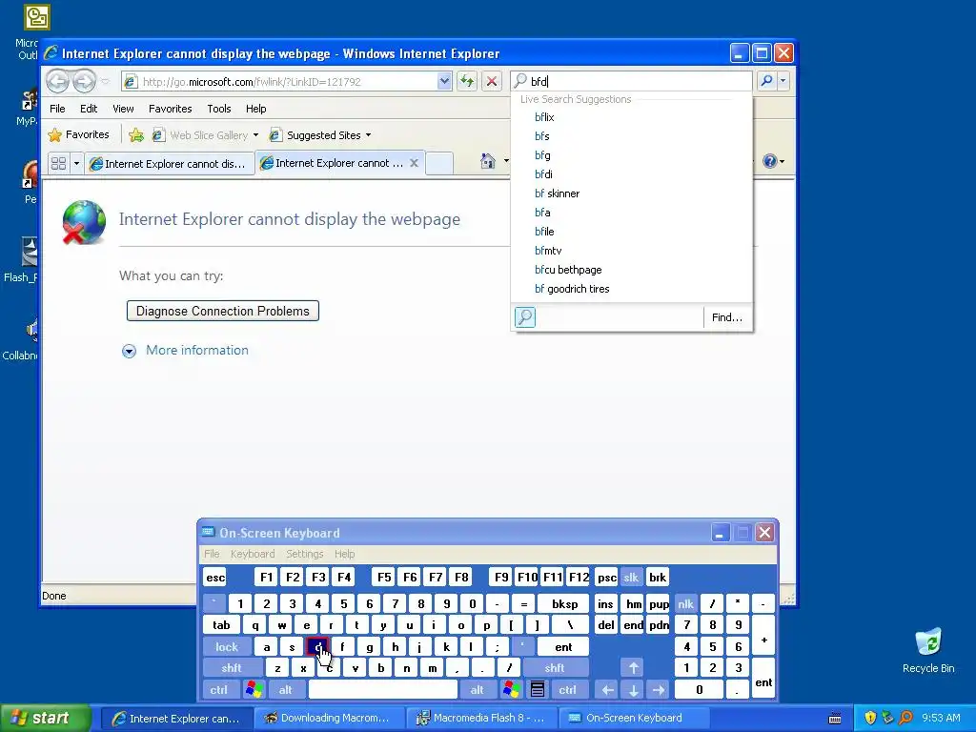Open search provider options dropdown arrow
Image resolution: width=976 pixels, height=732 pixels.
coord(783,81)
